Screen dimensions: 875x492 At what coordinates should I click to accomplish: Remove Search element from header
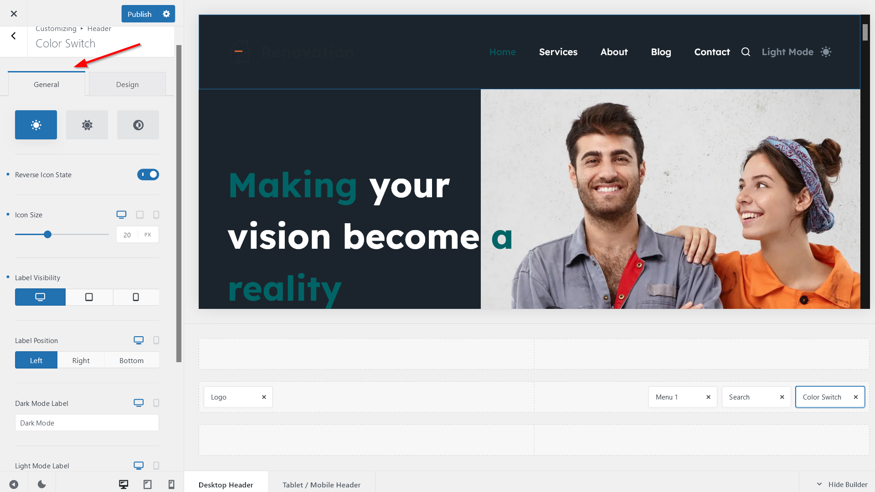[x=782, y=396]
